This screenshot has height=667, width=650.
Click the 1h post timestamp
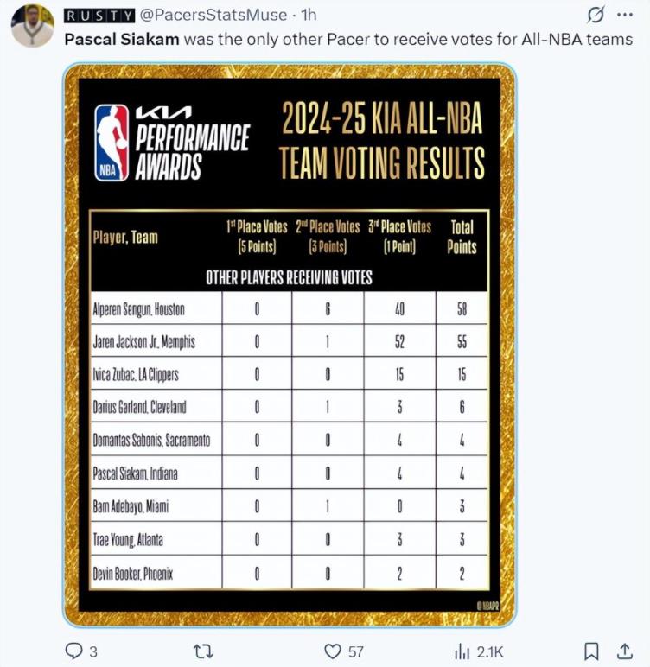tap(309, 15)
